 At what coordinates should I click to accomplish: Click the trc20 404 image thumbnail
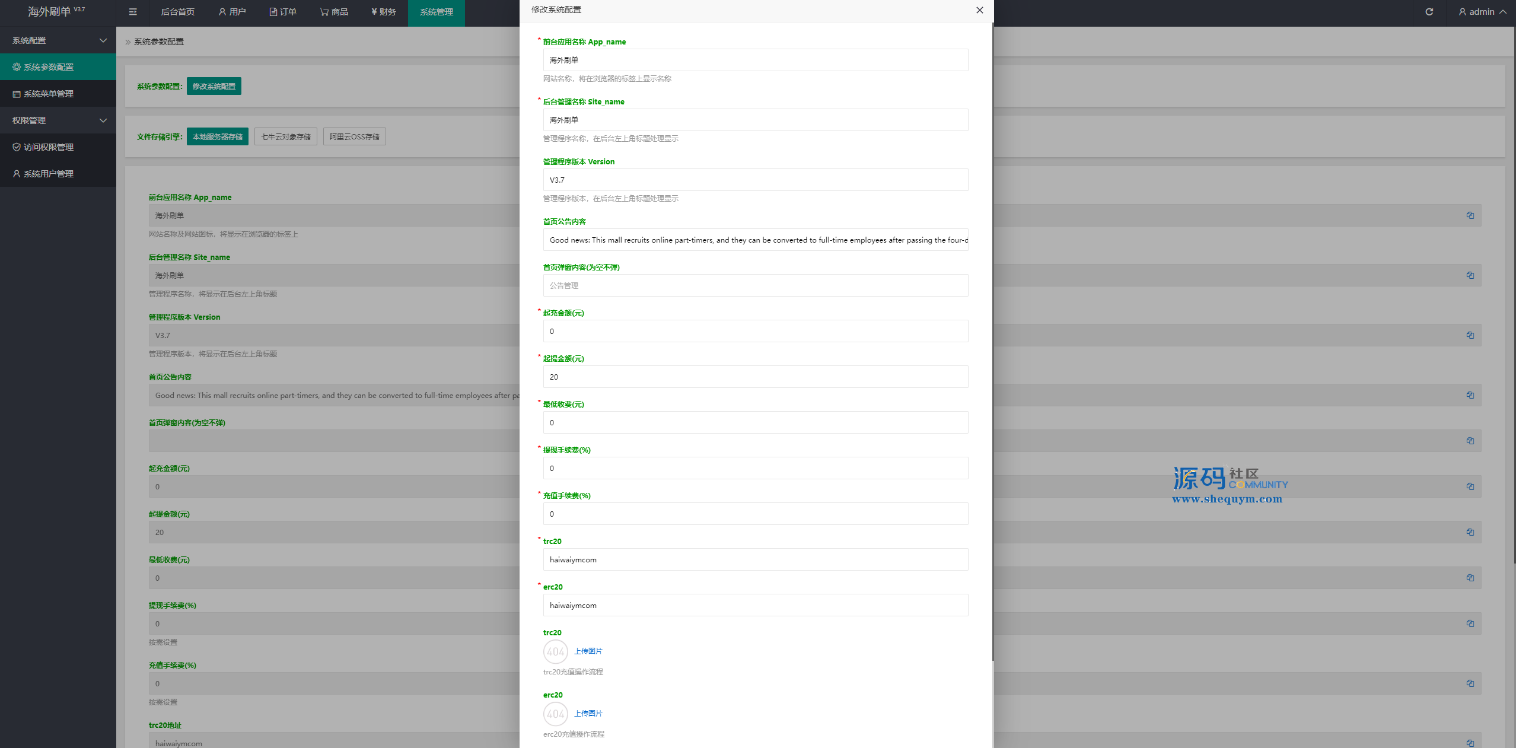(556, 651)
